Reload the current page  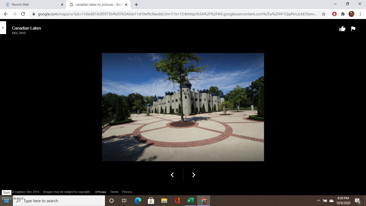(23, 14)
